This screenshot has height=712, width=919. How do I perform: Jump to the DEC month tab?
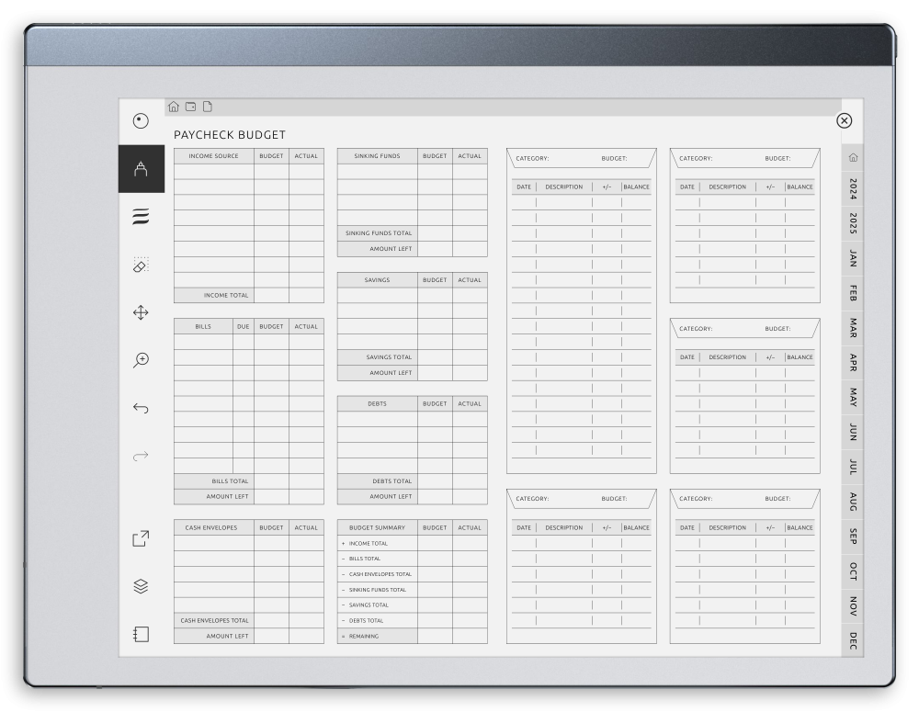852,634
